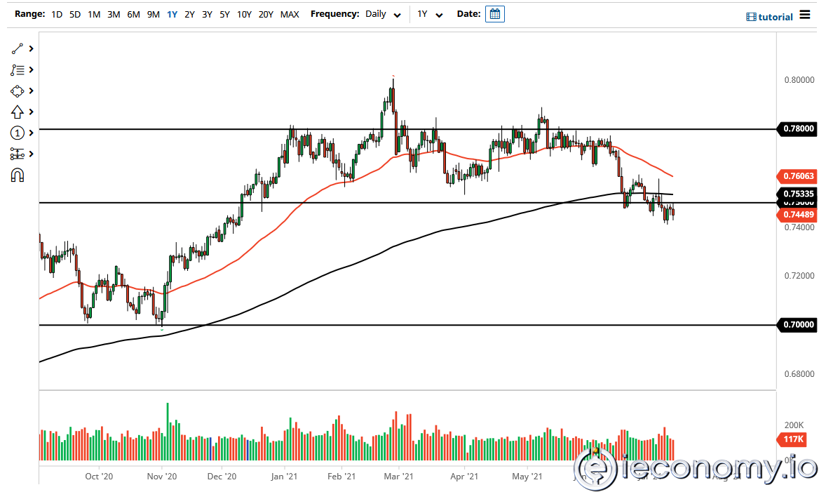Expand the trend line tool options chevron

(x=30, y=48)
